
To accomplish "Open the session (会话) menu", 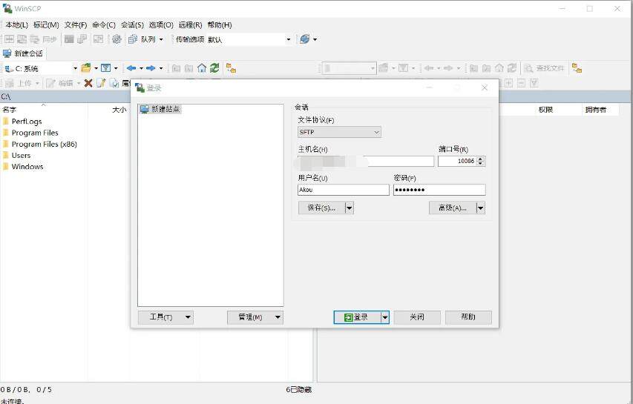I will pos(132,25).
